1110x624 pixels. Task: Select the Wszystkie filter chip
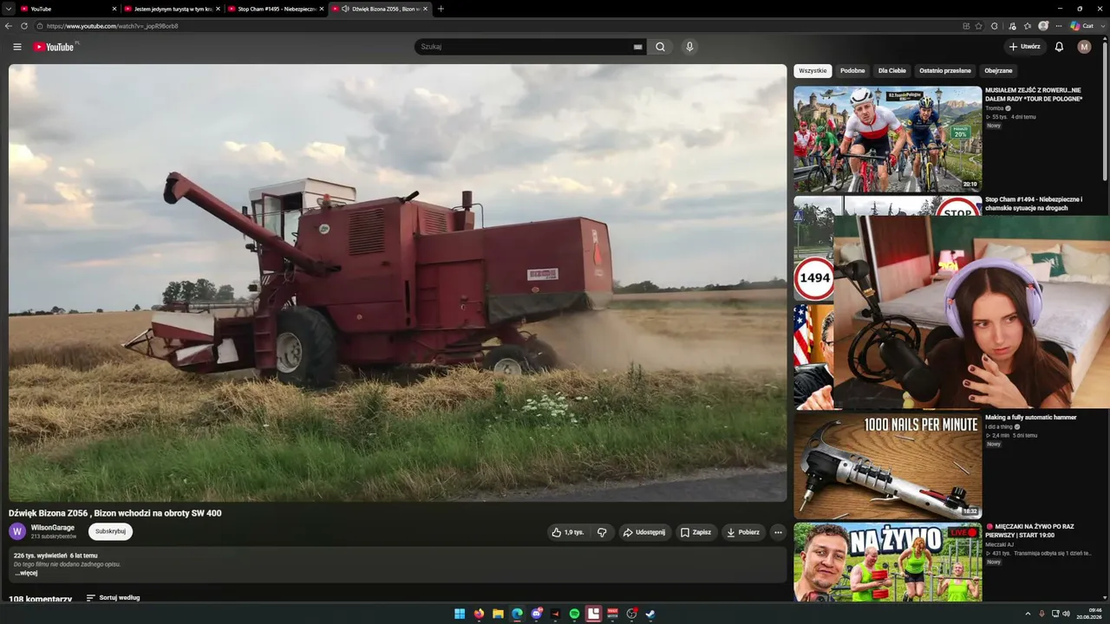[x=813, y=71]
